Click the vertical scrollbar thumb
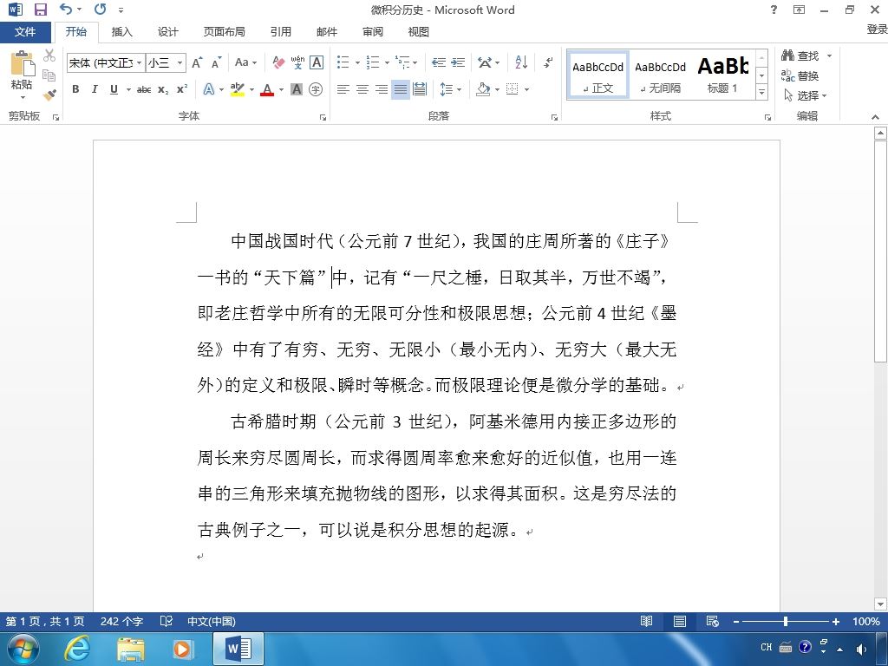This screenshot has height=666, width=888. coord(880,251)
